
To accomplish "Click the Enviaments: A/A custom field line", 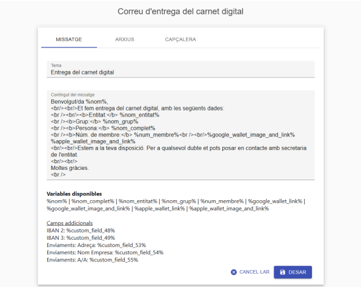I will point(92,260).
